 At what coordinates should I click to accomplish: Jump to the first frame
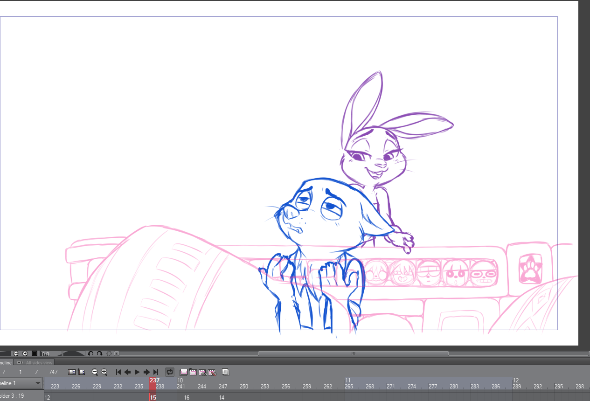[x=118, y=372]
